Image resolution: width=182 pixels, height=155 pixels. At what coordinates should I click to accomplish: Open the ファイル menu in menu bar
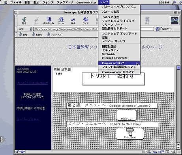(16, 2)
